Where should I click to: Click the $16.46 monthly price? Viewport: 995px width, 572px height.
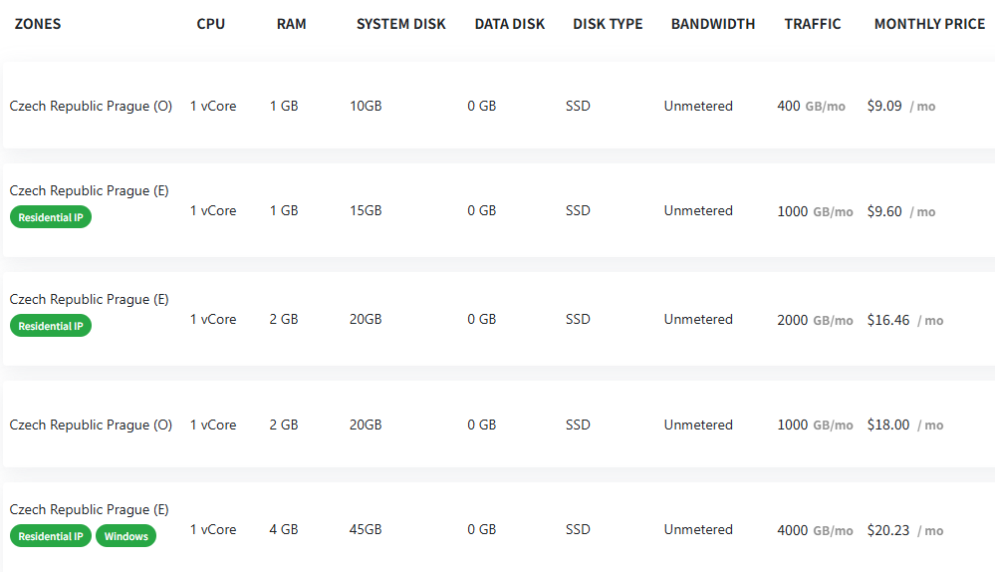click(888, 320)
